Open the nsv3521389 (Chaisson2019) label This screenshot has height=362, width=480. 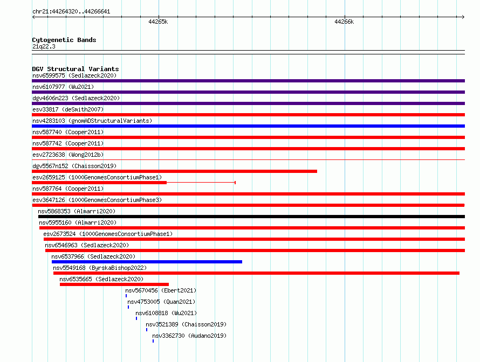coord(186,324)
